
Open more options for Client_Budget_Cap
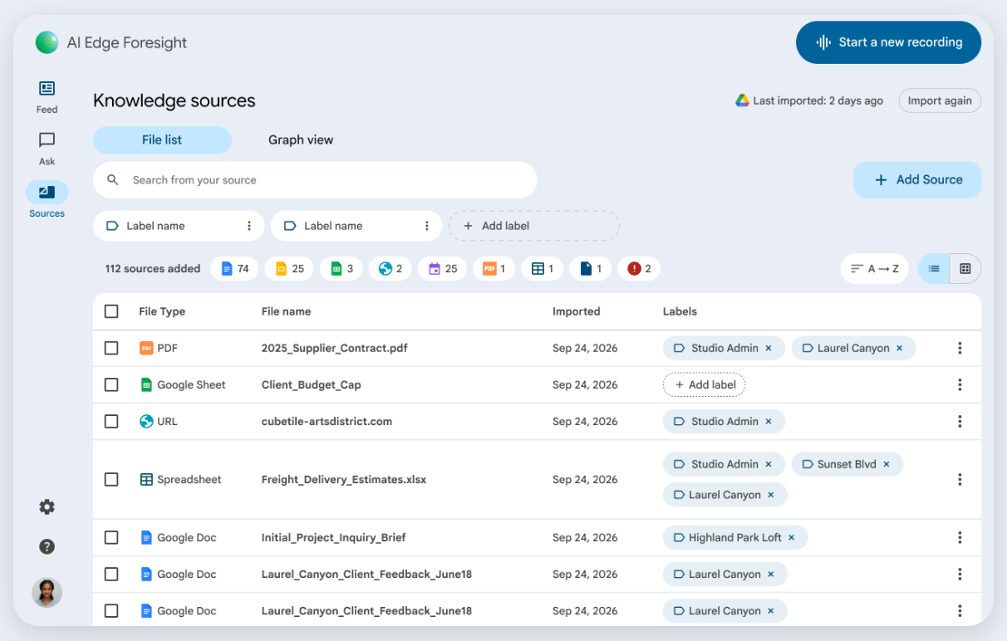click(960, 384)
